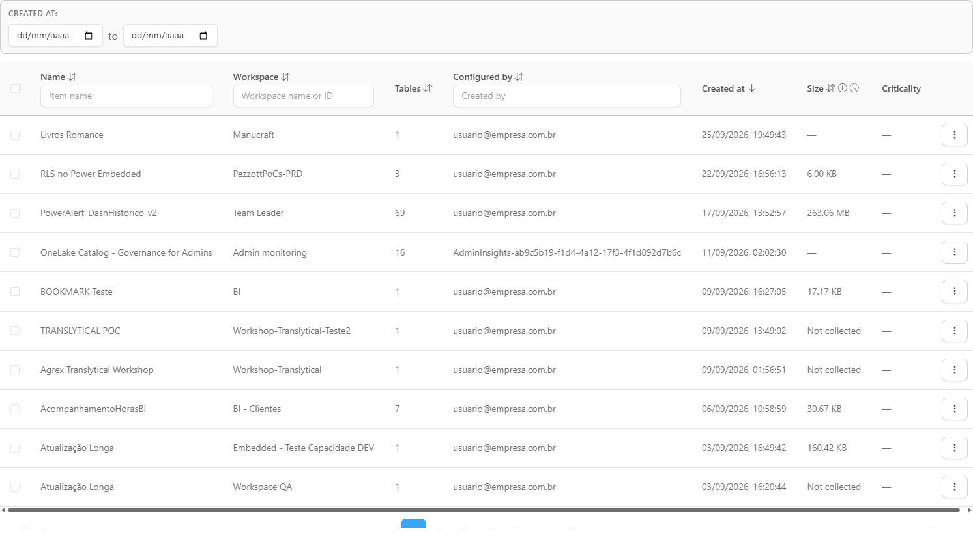Sort by the Configured by column
The height and width of the screenshot is (544, 973).
point(519,77)
